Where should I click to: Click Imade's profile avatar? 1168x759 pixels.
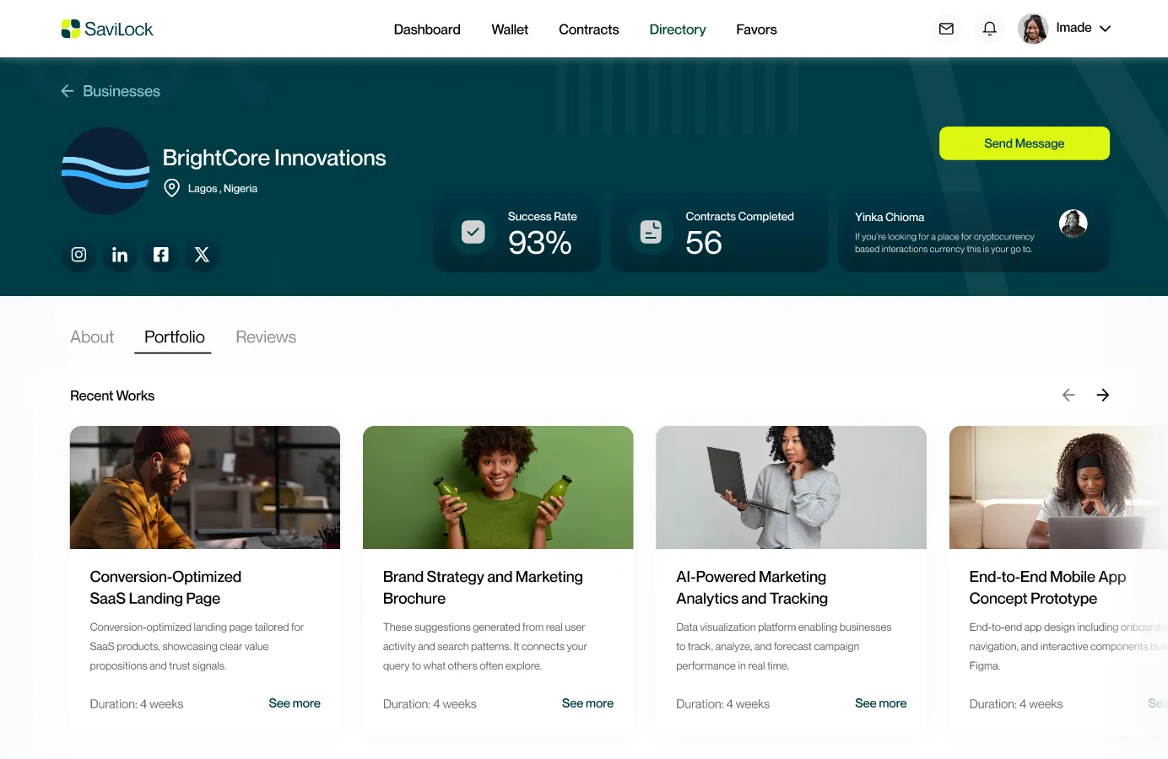(1032, 29)
